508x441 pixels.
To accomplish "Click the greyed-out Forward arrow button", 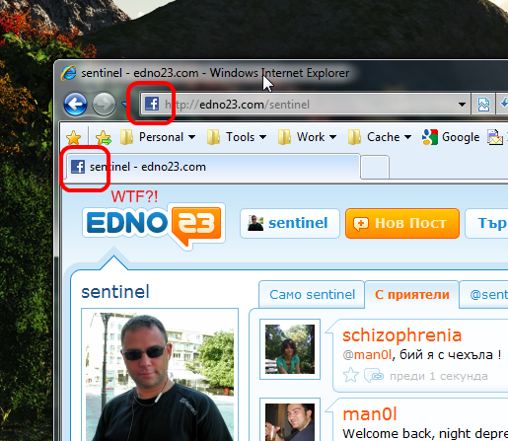I will (104, 105).
